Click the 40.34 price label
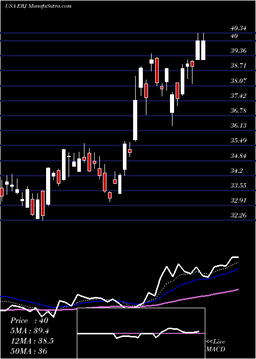256x359 pixels. (x=239, y=28)
